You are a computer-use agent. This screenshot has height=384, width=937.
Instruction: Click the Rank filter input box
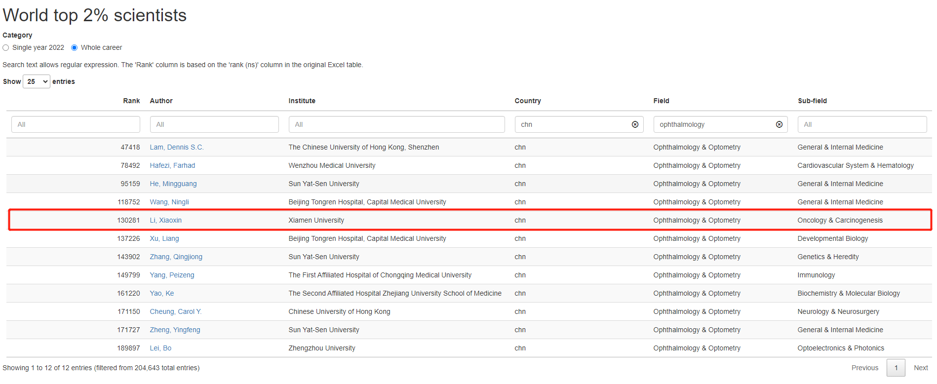click(x=76, y=124)
